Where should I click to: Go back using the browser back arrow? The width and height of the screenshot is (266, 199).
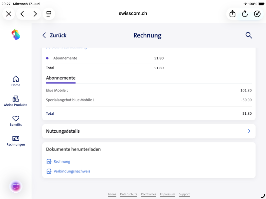click(x=22, y=14)
